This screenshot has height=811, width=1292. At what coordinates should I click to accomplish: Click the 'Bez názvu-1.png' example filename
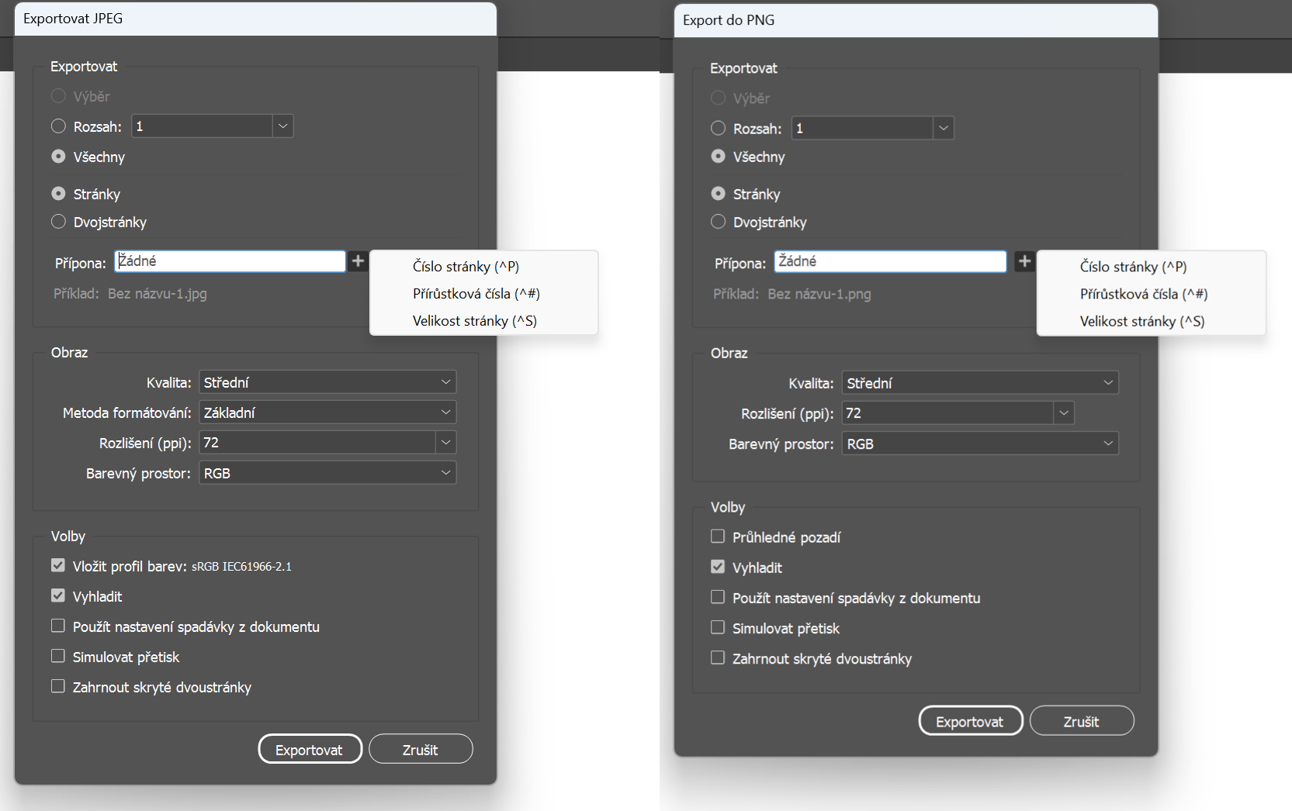point(819,295)
